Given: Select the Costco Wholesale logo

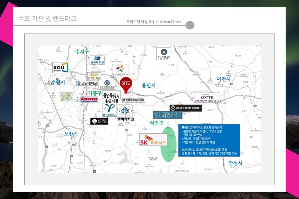Looking at the screenshot, I should pyautogui.click(x=89, y=99).
